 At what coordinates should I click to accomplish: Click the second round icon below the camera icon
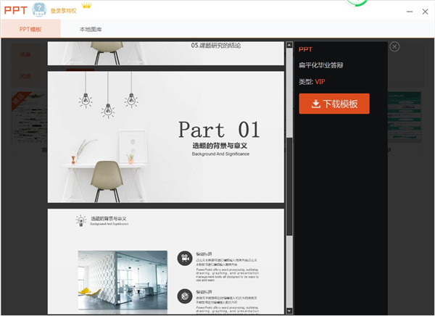(184, 296)
